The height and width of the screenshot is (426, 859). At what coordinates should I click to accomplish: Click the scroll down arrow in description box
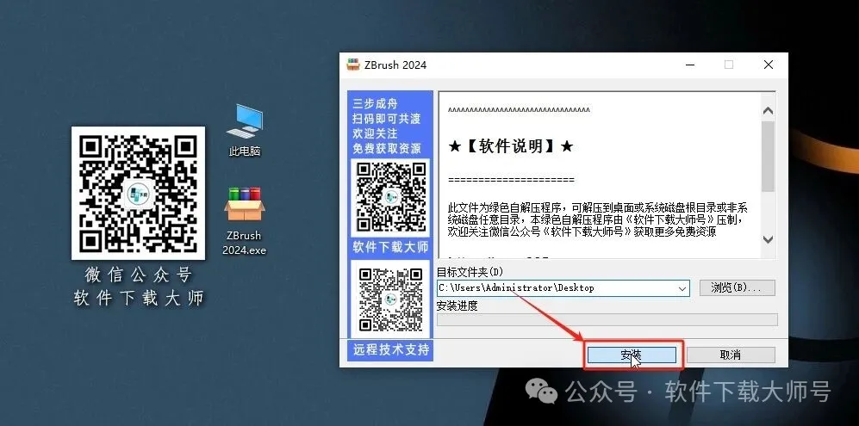768,239
